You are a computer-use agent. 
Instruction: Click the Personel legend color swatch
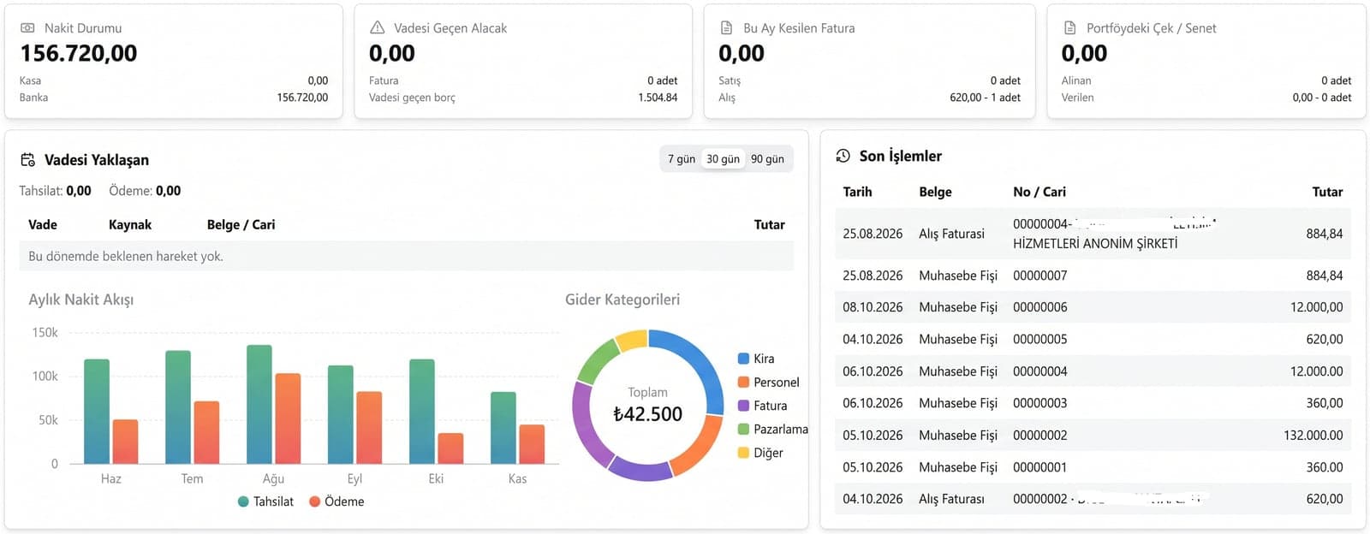743,383
